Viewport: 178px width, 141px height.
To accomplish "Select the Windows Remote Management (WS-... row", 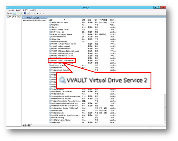I will (x=82, y=106).
